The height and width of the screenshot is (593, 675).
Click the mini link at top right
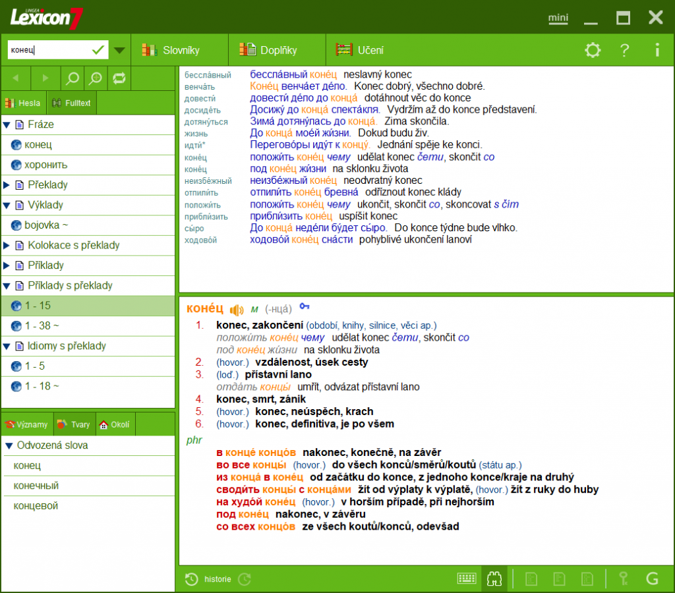point(558,18)
